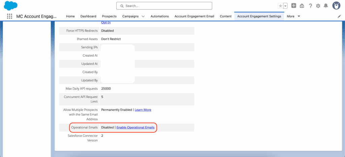The image size is (345, 157).
Task: Click the Force HTTPS Redirects label
Action: [x=82, y=31]
